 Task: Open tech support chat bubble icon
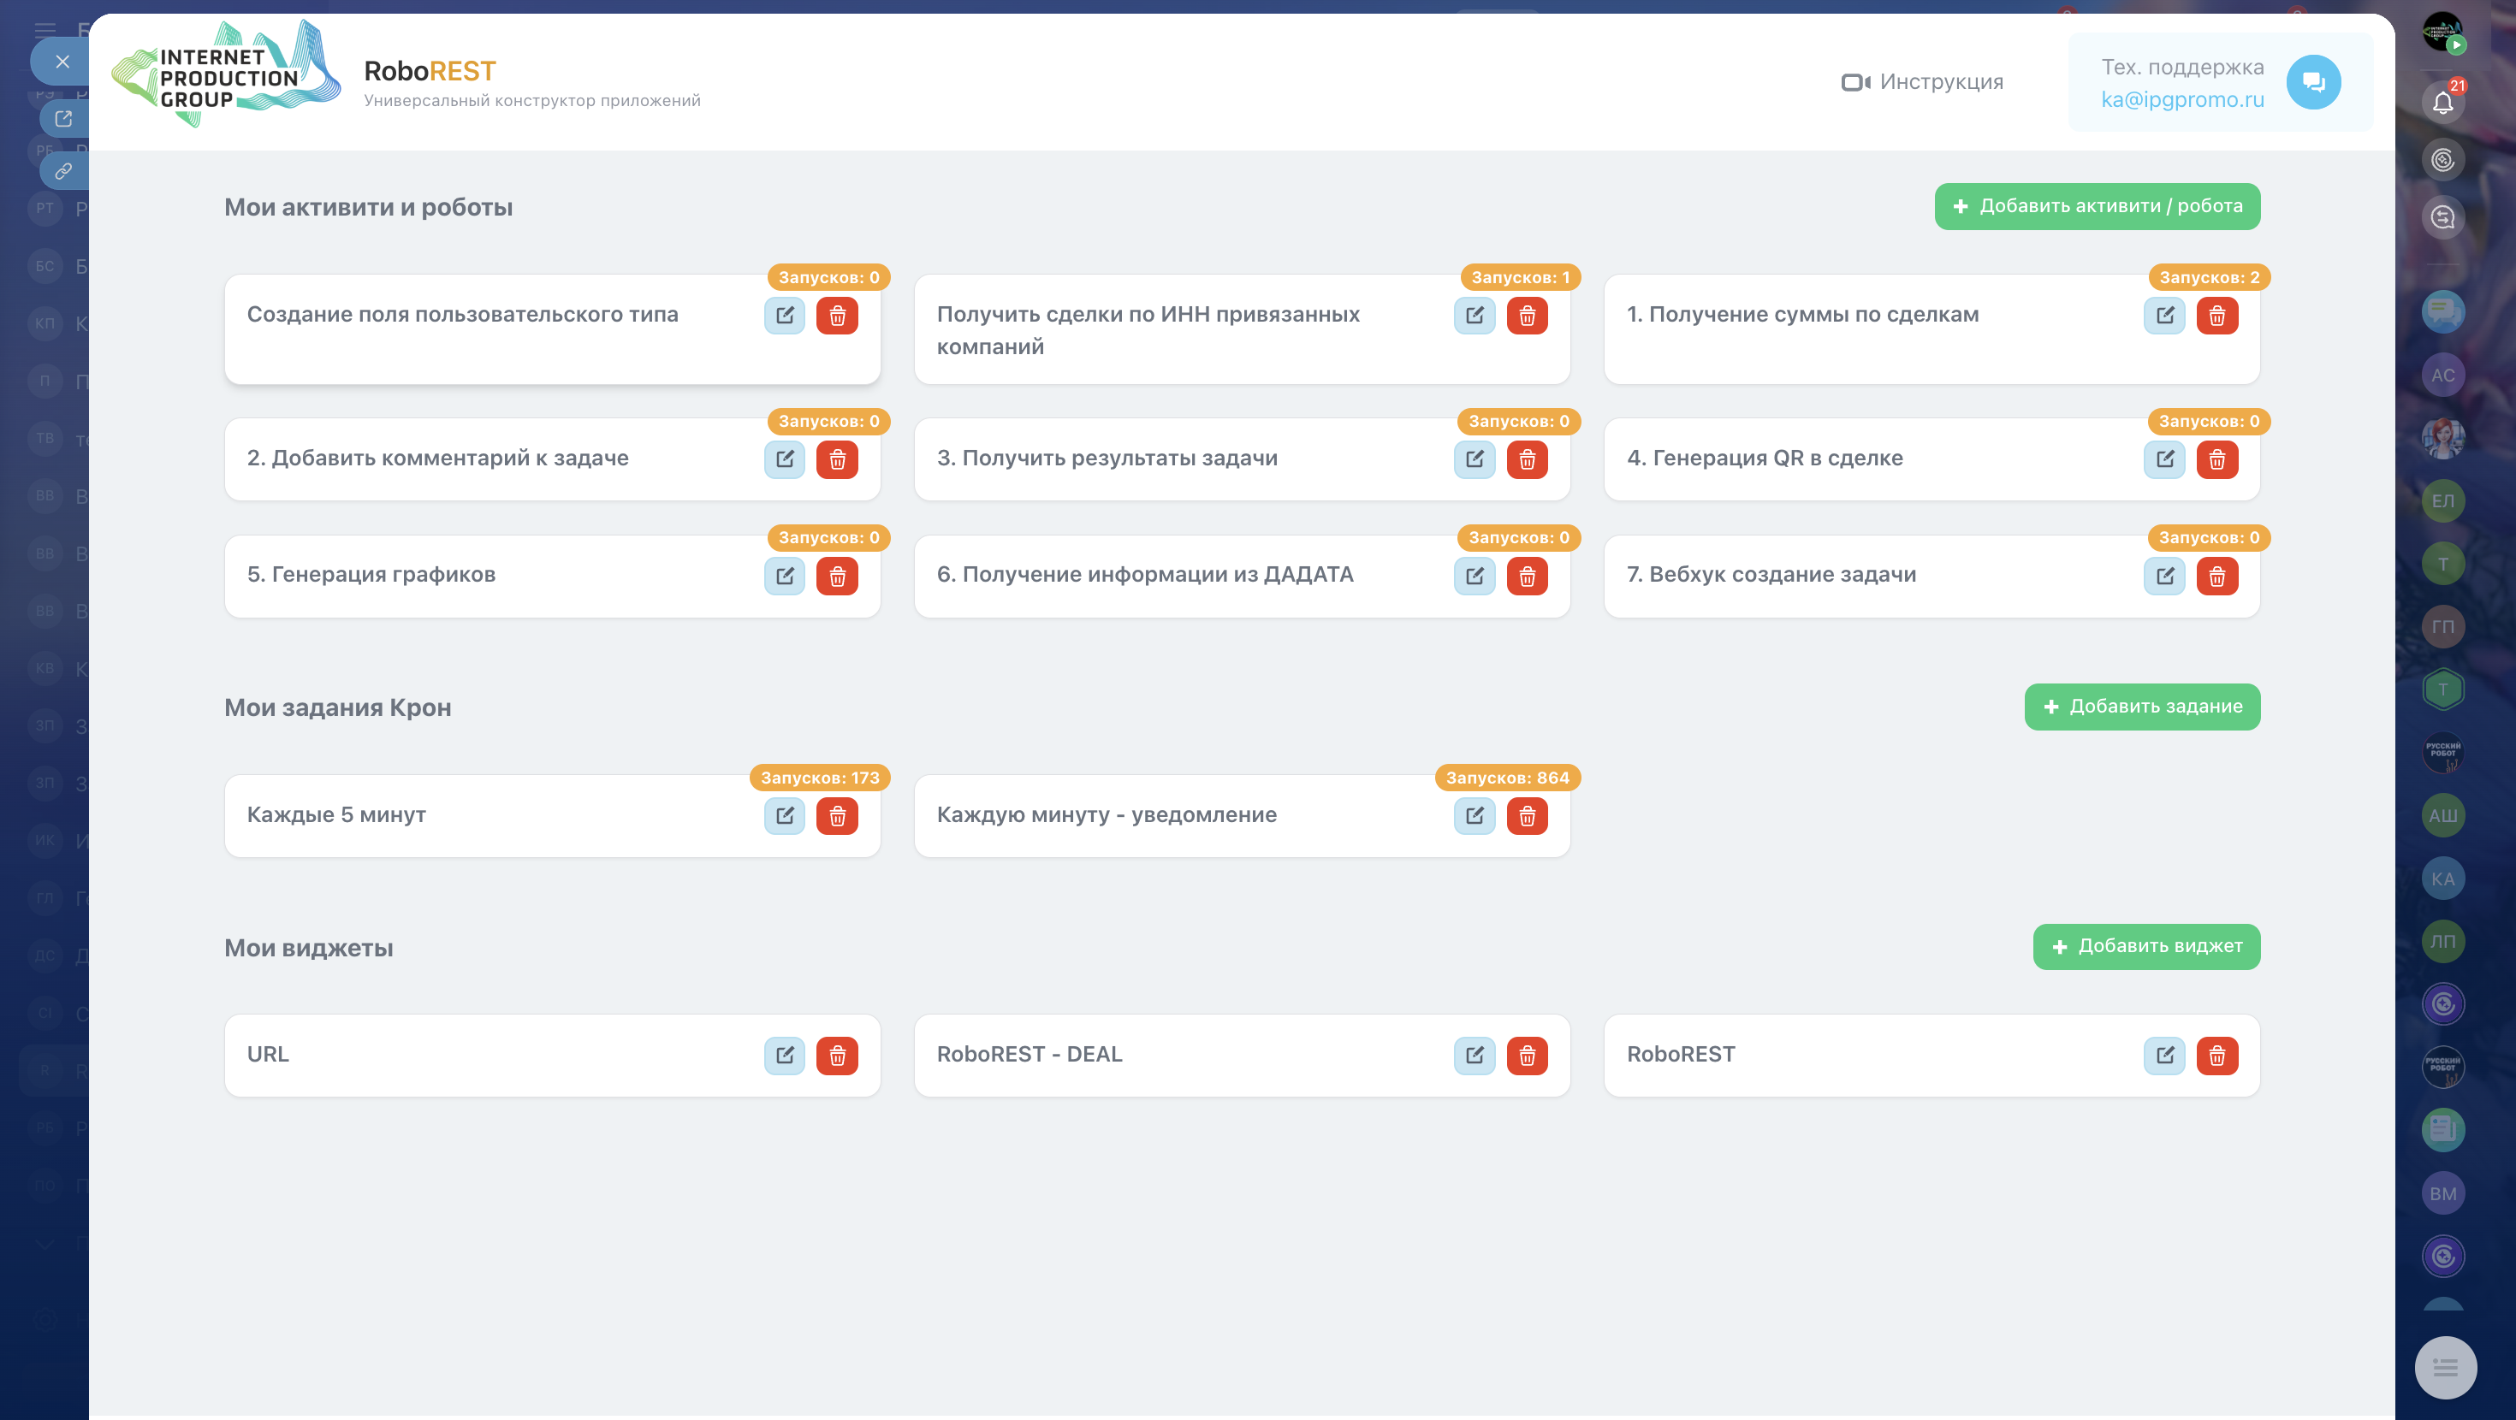(x=2313, y=82)
